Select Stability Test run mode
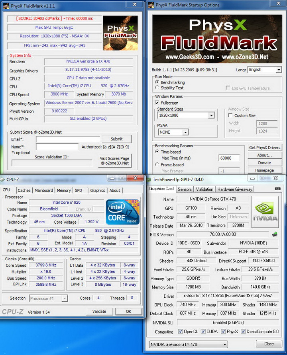 [x=157, y=88]
